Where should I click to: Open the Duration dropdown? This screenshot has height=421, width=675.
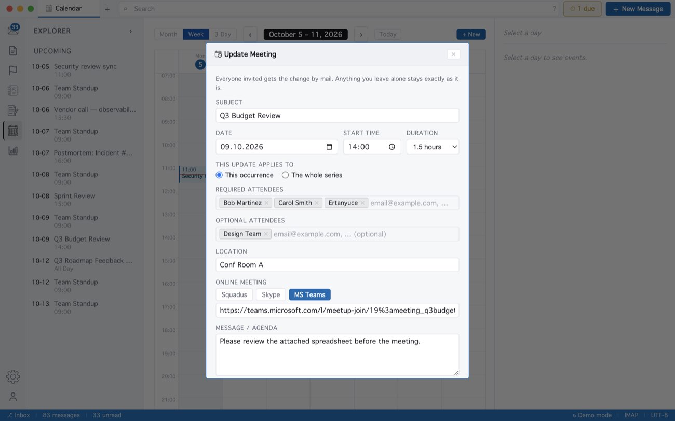click(x=433, y=147)
